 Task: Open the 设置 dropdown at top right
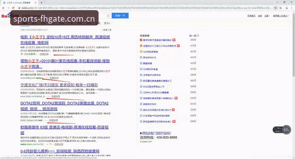267,16
